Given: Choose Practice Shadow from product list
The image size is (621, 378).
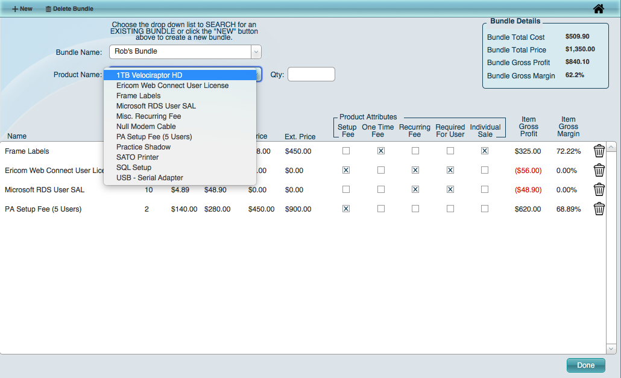Looking at the screenshot, I should tap(180, 147).
